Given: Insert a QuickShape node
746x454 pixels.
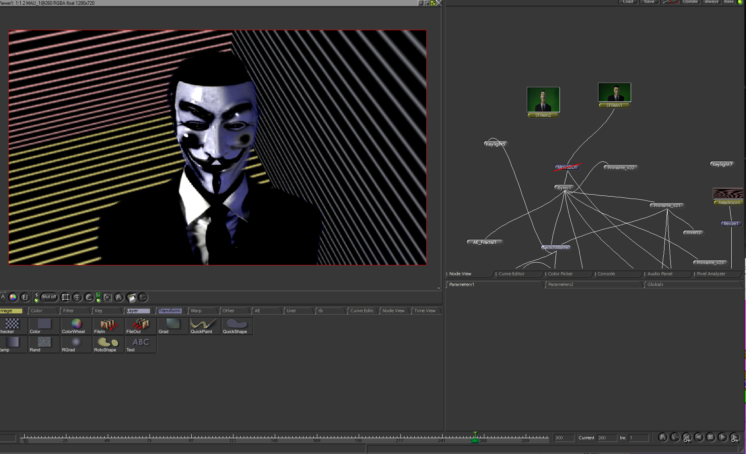Looking at the screenshot, I should tap(237, 326).
